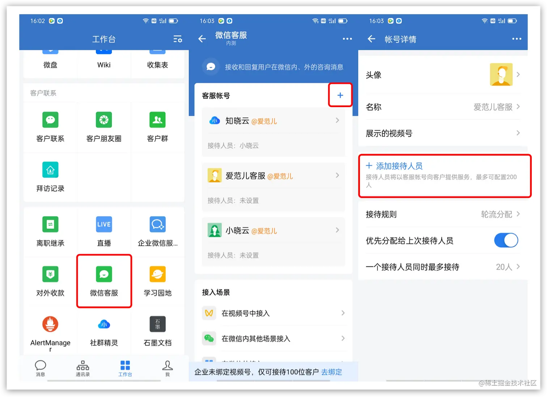Open the 客户群 app

(x=157, y=127)
